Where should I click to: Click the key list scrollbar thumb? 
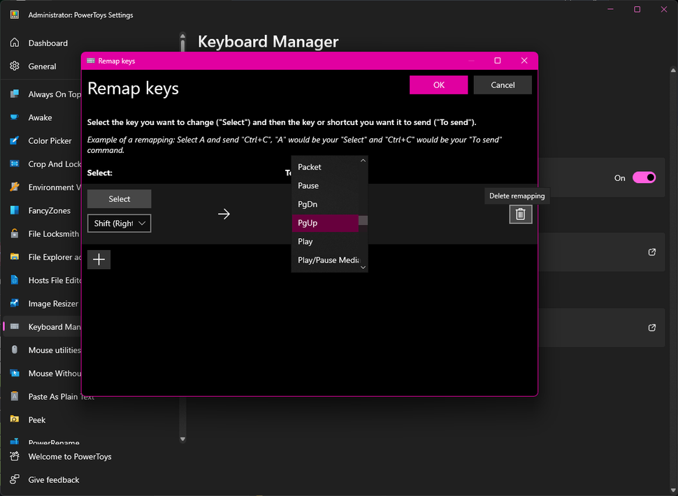point(363,220)
